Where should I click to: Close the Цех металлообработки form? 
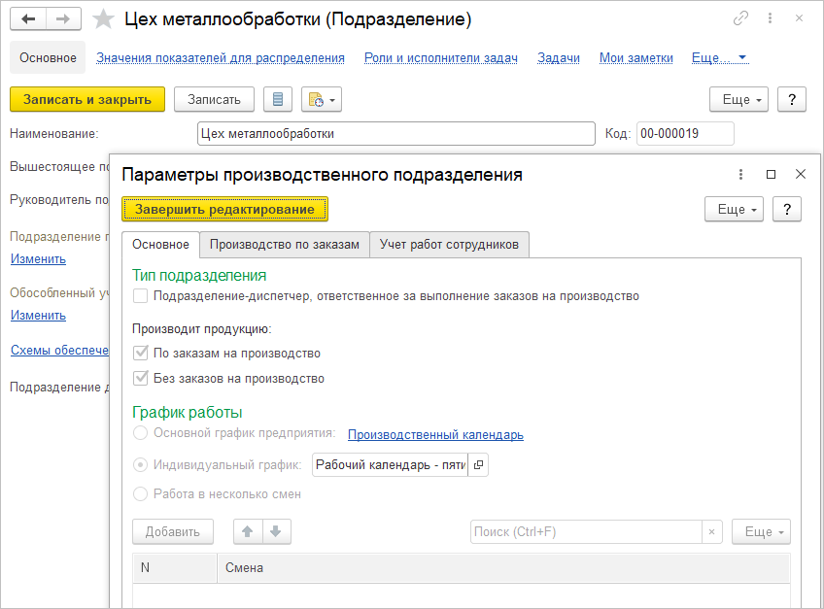[800, 18]
